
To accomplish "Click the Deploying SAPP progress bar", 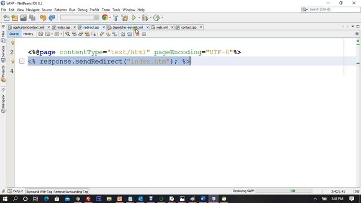I will 284,191.
